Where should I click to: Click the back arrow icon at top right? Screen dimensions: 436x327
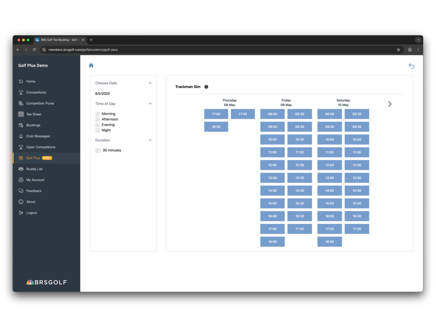pyautogui.click(x=411, y=66)
